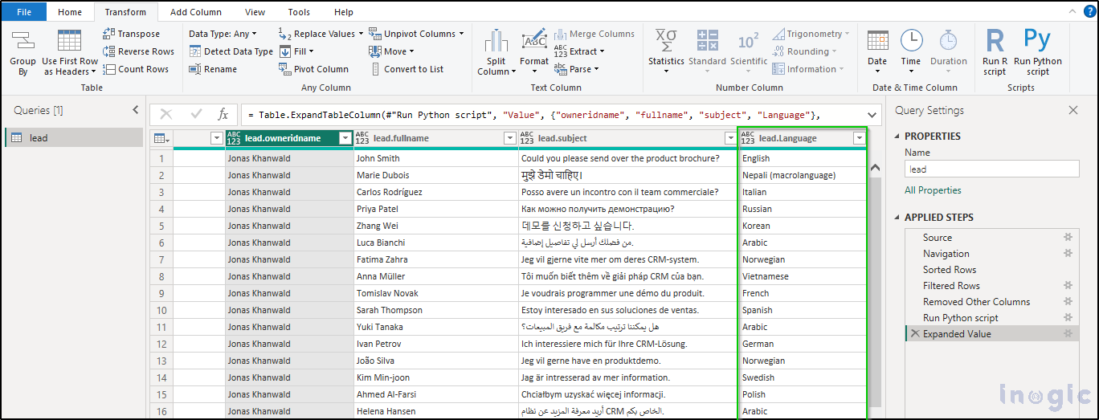Click the Transpose icon
Image resolution: width=1099 pixels, height=420 pixels.
coord(108,34)
